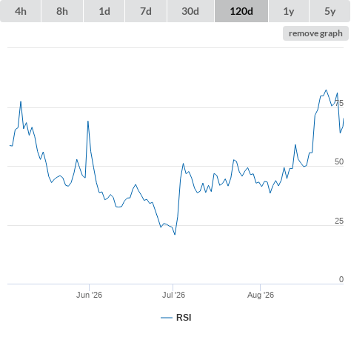
Task: Click the Jul '26 axis label
Action: (173, 295)
